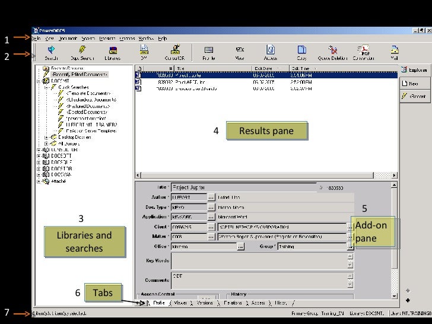Expand the DOCSVAN library node
This screenshot has height=324, width=432.
[39, 174]
